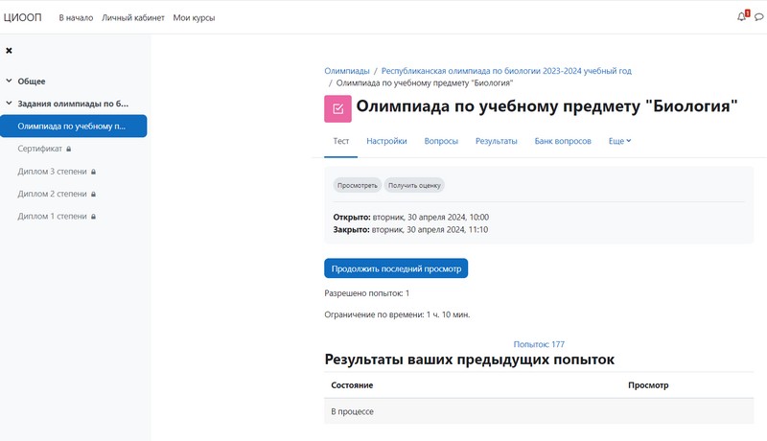The height and width of the screenshot is (441, 767).
Task: Select "Сертификат" in the sidebar
Action: tap(40, 150)
